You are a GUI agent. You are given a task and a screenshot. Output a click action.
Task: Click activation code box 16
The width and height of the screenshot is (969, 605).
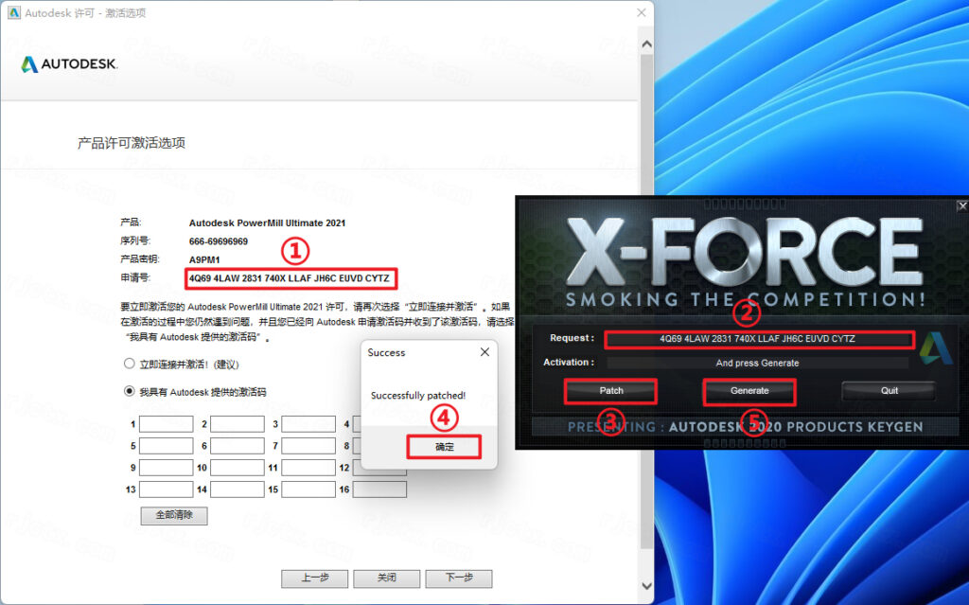379,489
